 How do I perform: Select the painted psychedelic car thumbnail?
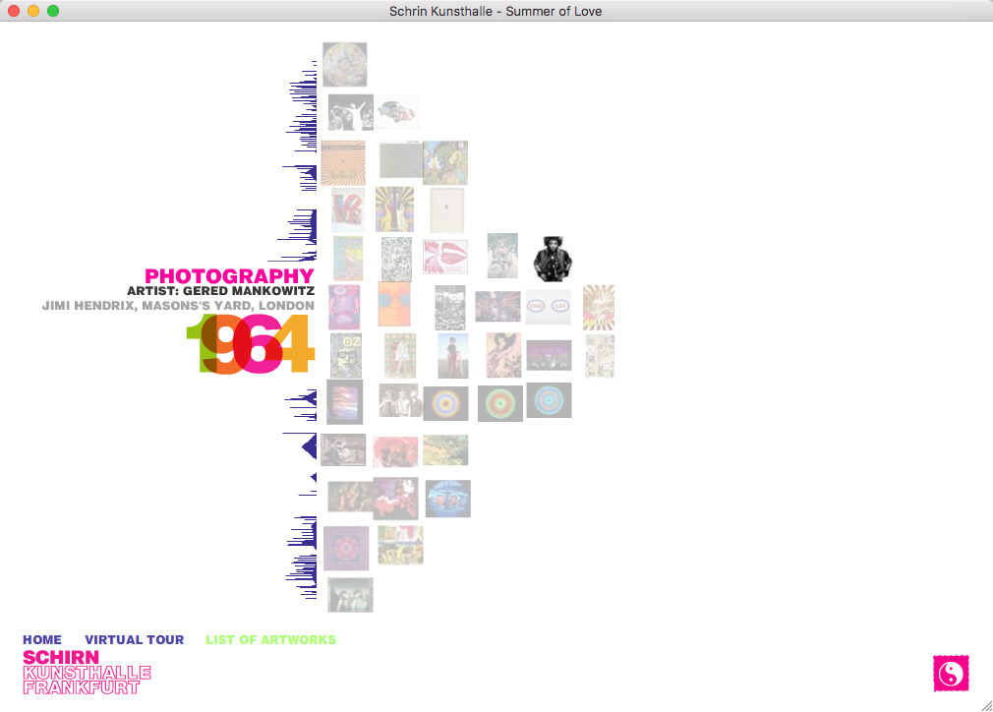(396, 112)
